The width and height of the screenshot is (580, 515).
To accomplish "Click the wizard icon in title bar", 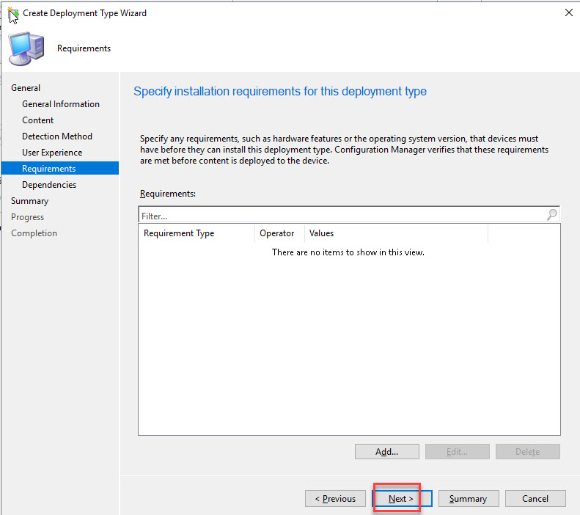I will (x=13, y=13).
